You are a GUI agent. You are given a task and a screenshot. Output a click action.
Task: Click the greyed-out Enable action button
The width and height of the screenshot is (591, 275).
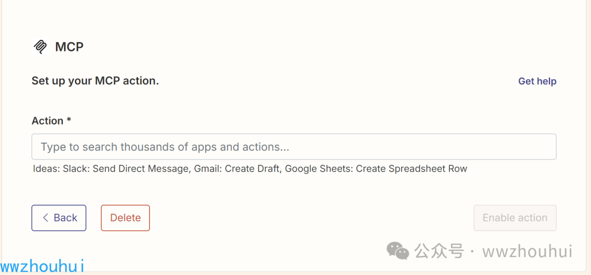point(515,218)
